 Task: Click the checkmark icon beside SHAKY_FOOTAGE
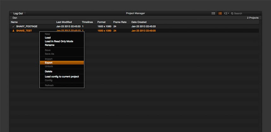point(13,26)
